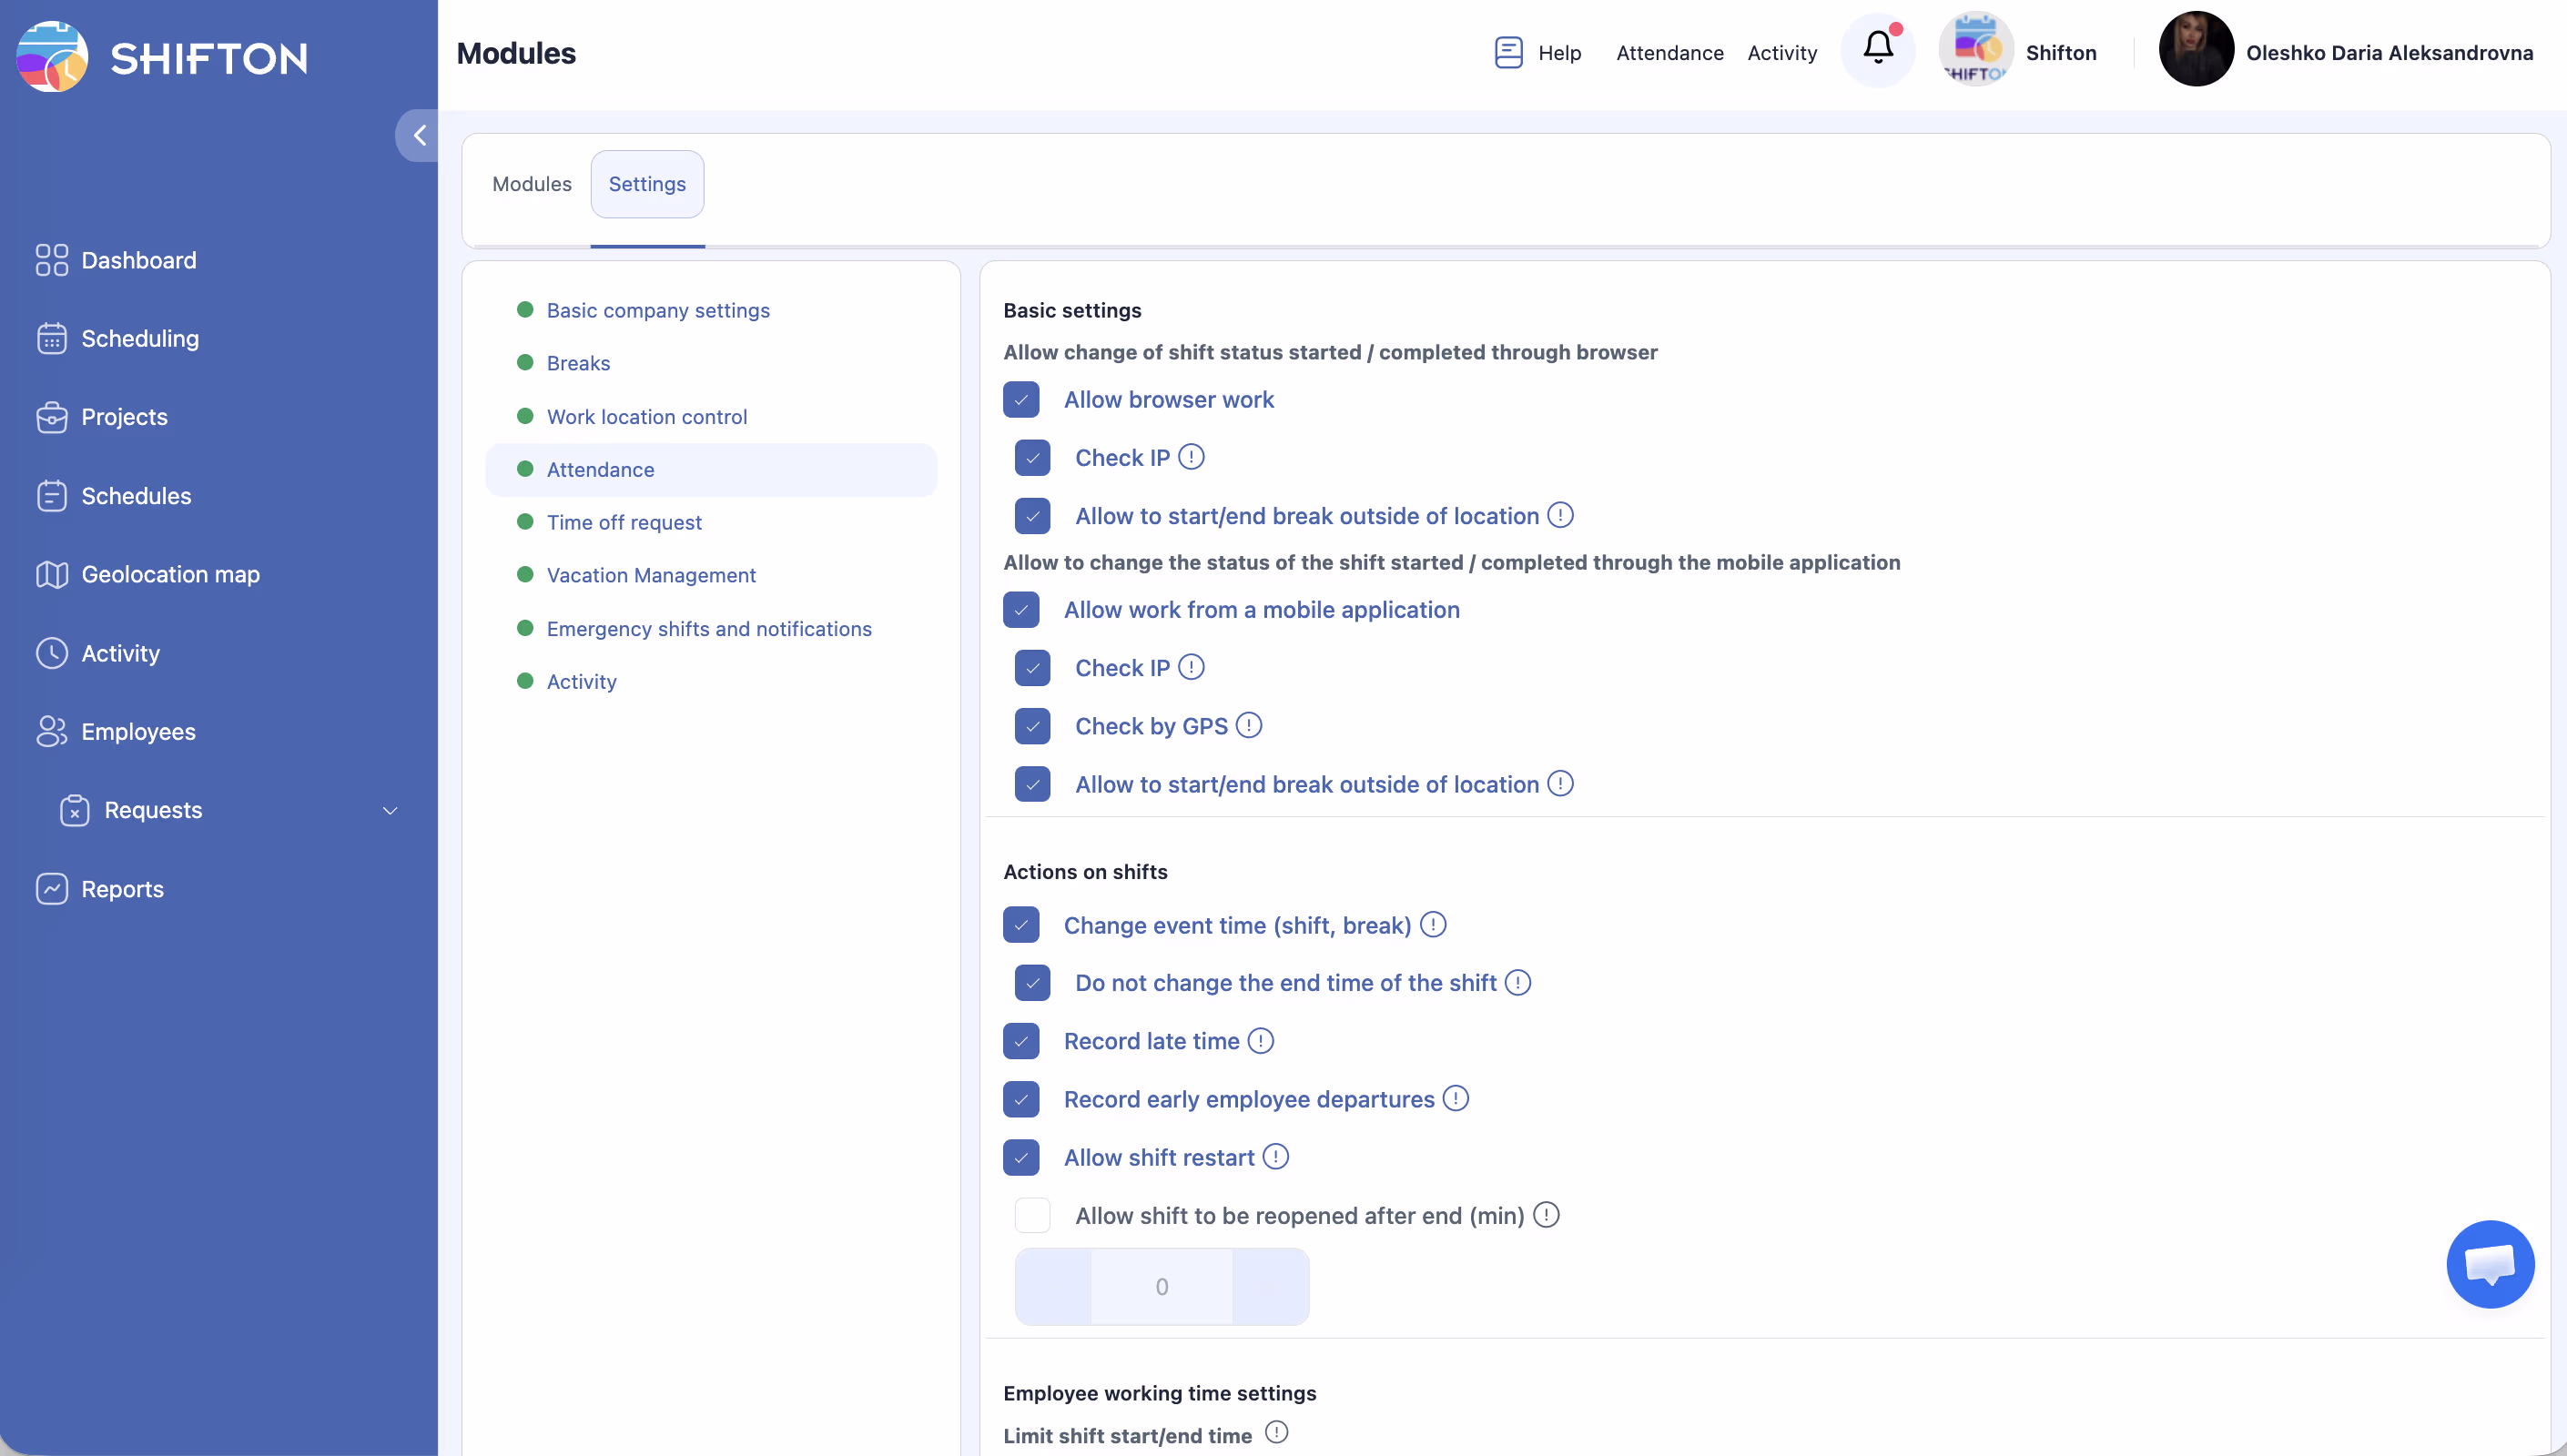This screenshot has width=2567, height=1456.
Task: Expand the Requests submenu chevron
Action: 390,811
